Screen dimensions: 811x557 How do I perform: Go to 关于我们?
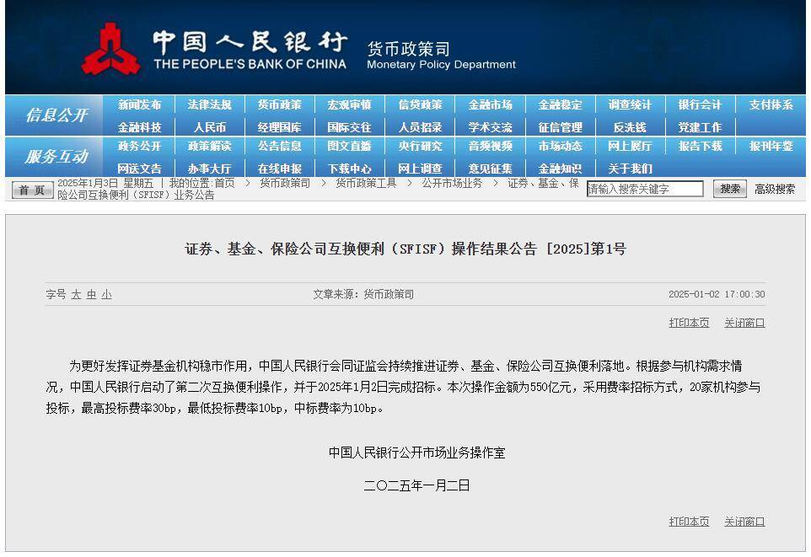pyautogui.click(x=630, y=169)
